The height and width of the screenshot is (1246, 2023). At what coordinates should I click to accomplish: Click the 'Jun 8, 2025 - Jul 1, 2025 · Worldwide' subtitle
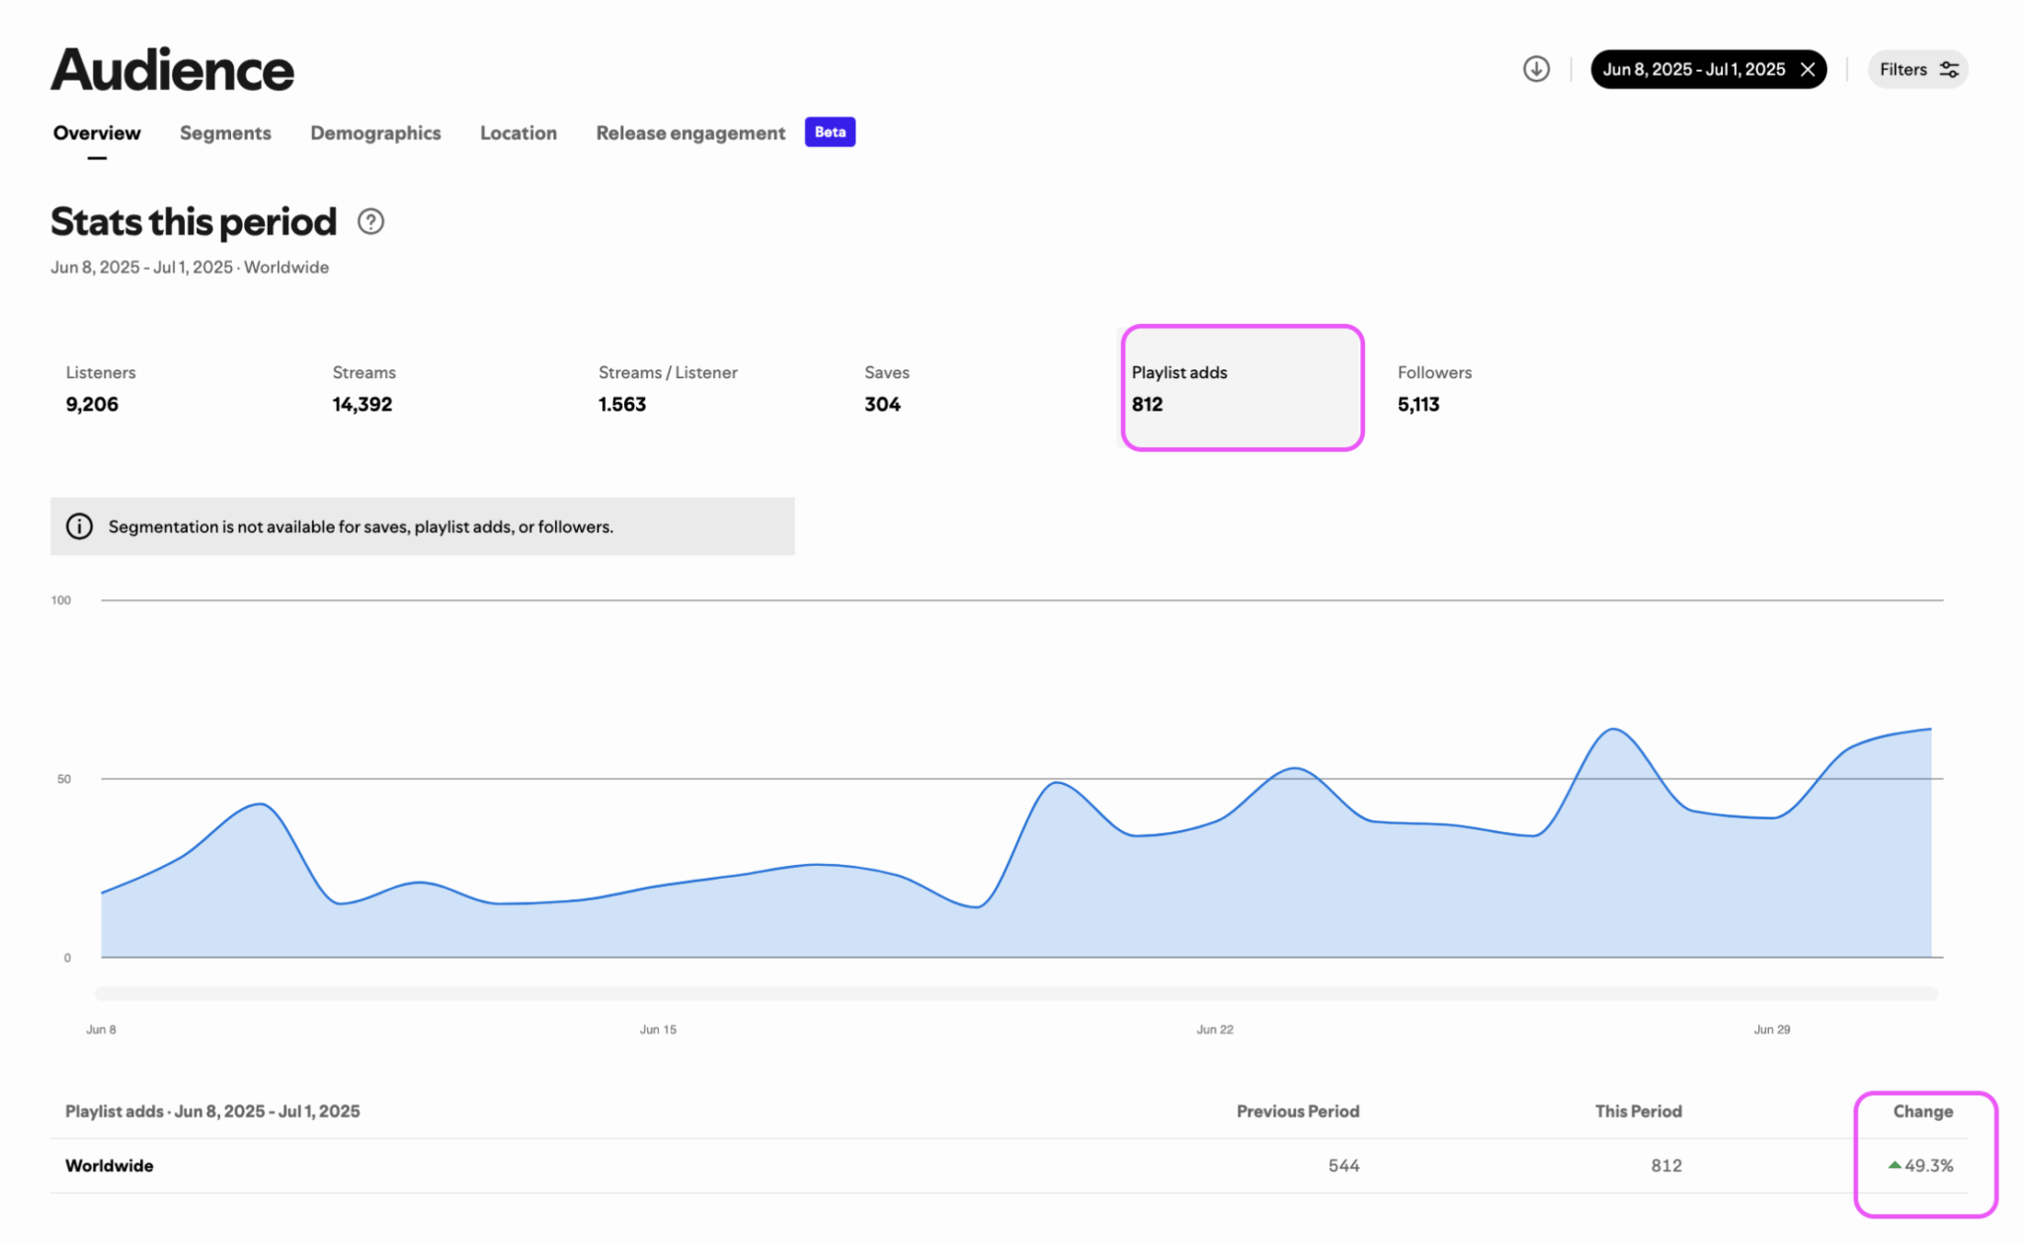(190, 267)
